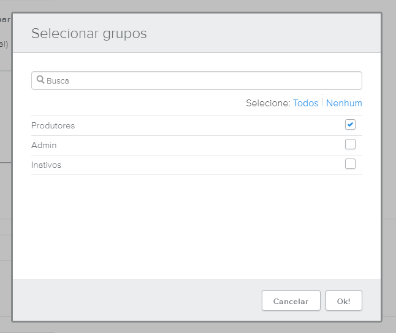Click empty area below the Inativos row

196,227
